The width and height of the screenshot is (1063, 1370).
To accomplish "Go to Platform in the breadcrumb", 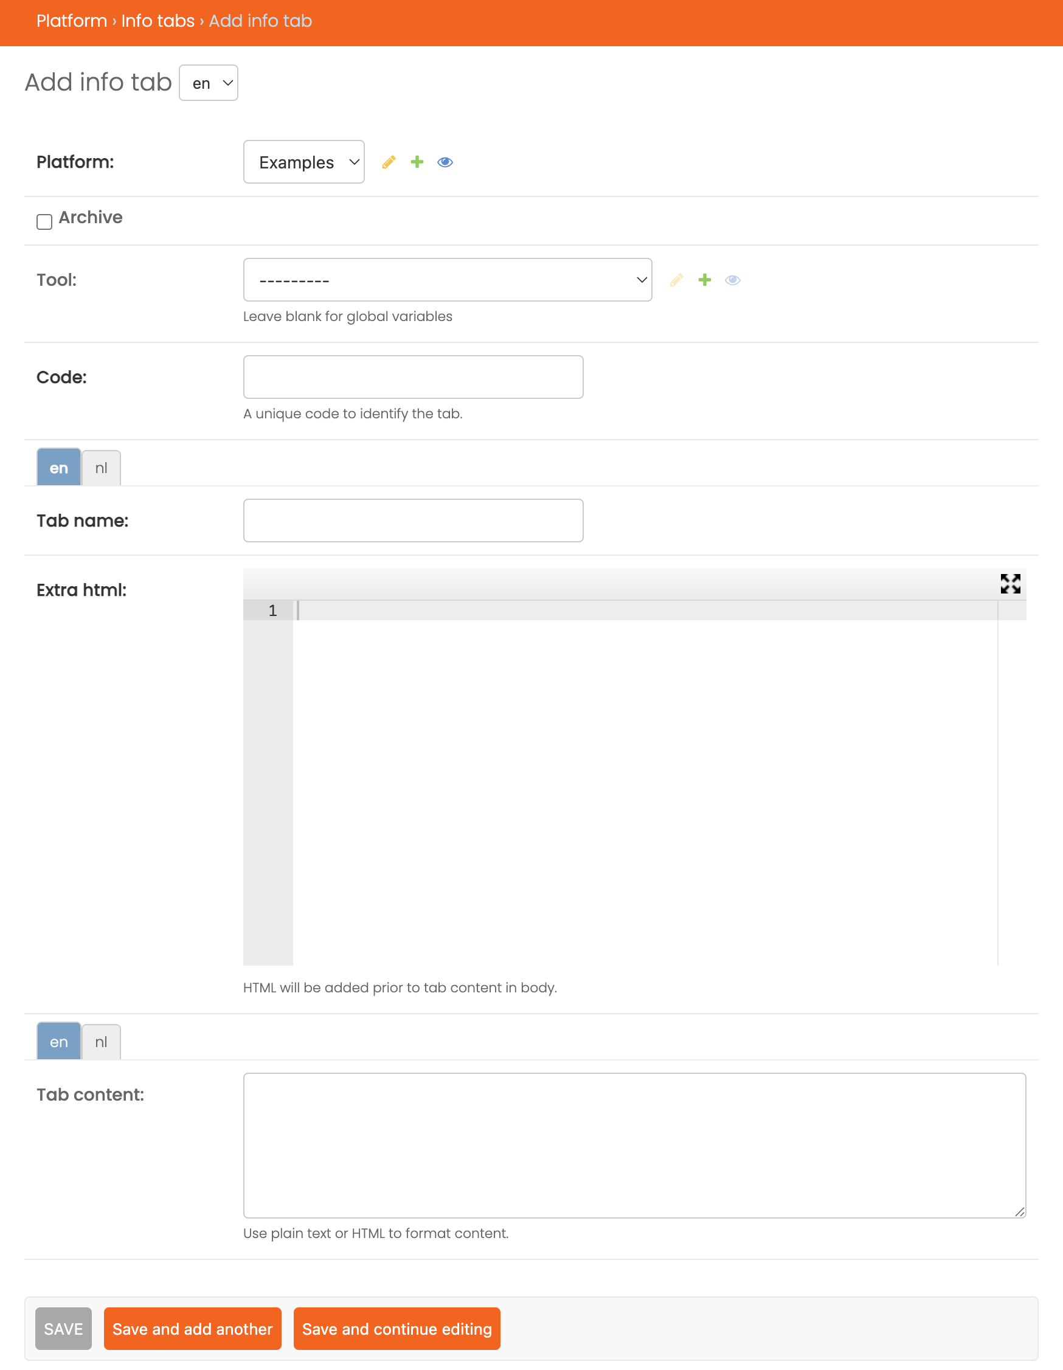I will 72,21.
